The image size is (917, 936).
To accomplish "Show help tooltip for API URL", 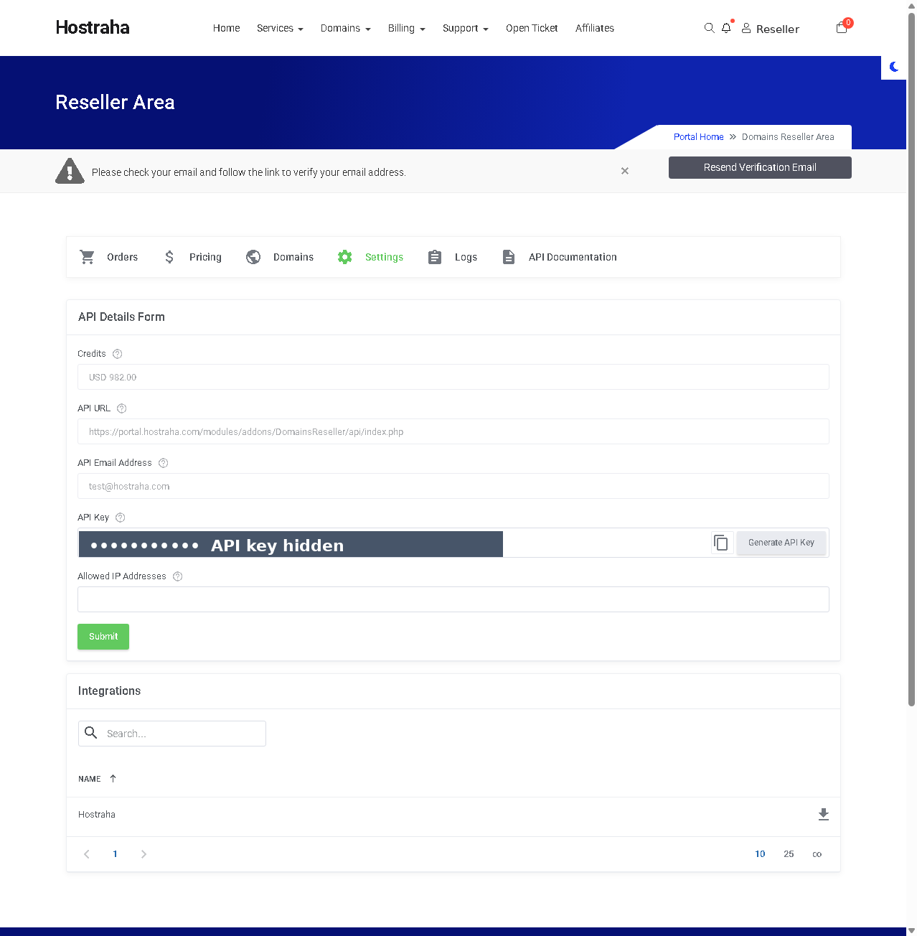I will (x=122, y=408).
